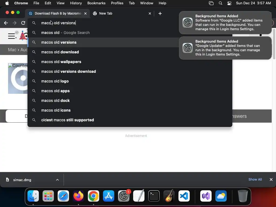Open the website hamburger menu
Screen dimensions: 276x207
pyautogui.click(x=12, y=36)
